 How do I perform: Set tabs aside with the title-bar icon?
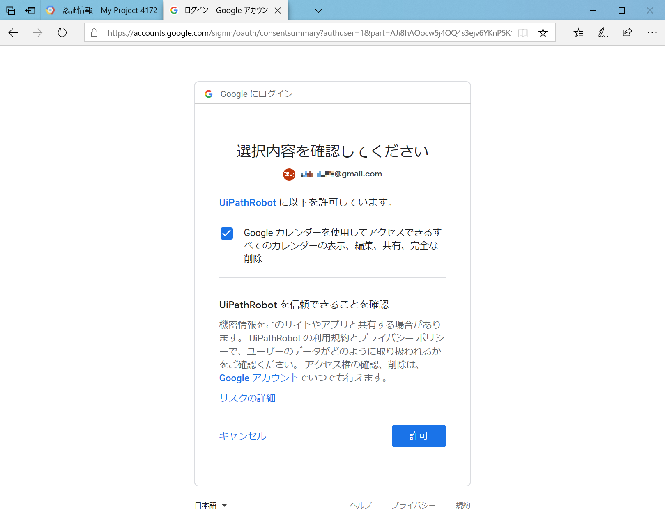pyautogui.click(x=30, y=11)
